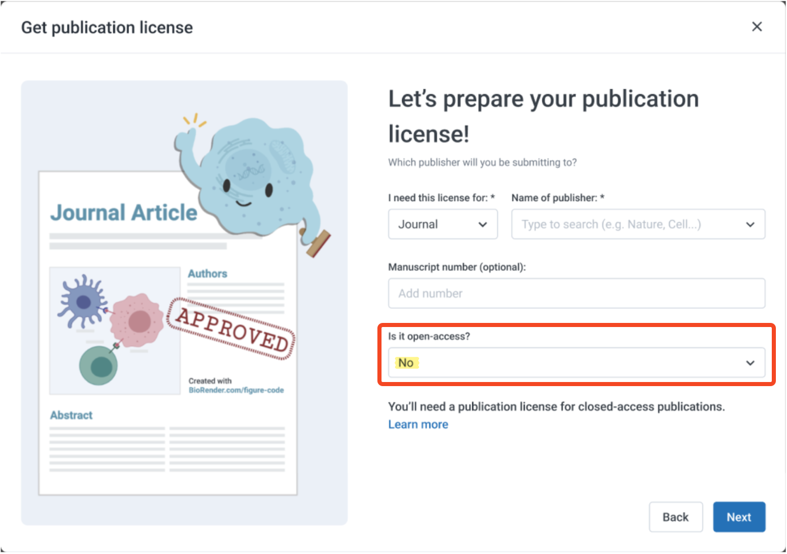Image resolution: width=787 pixels, height=554 pixels.
Task: Click the Next button
Action: [x=739, y=517]
